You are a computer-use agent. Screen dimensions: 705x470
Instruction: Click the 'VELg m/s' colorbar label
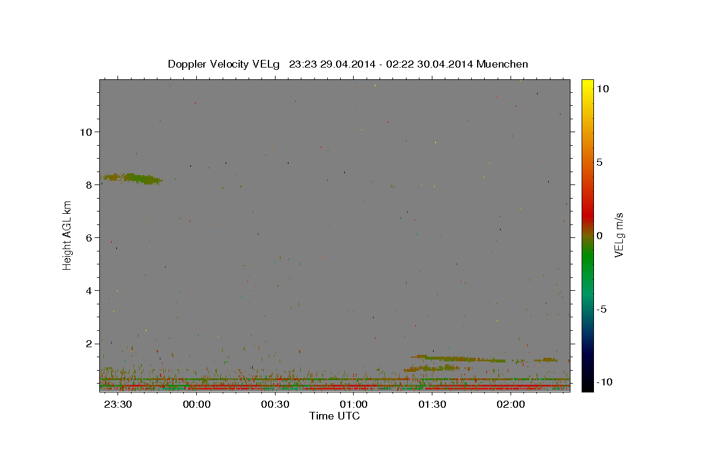pos(619,235)
